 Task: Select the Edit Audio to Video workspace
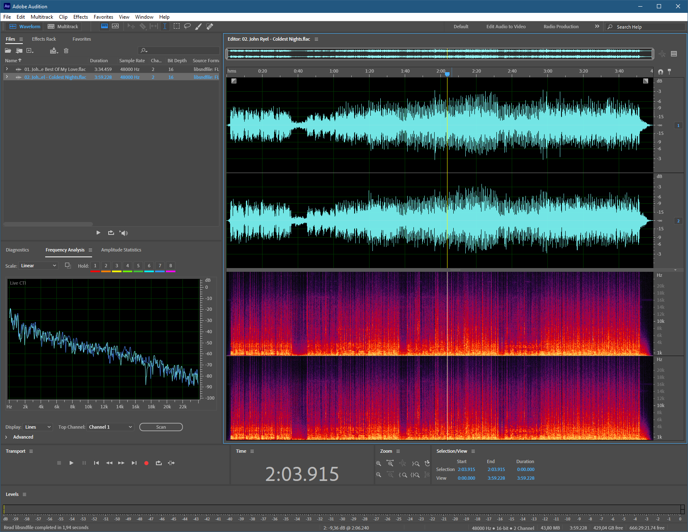point(506,27)
